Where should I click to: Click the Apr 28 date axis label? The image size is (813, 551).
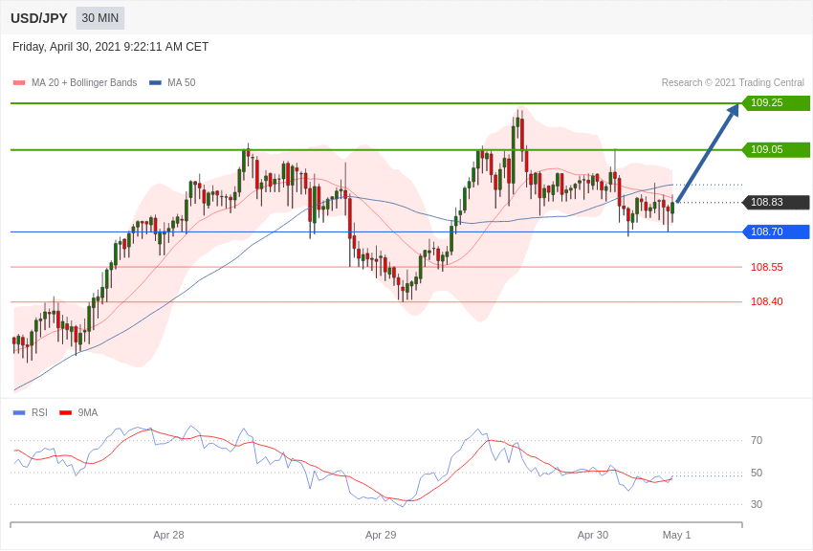pos(168,535)
